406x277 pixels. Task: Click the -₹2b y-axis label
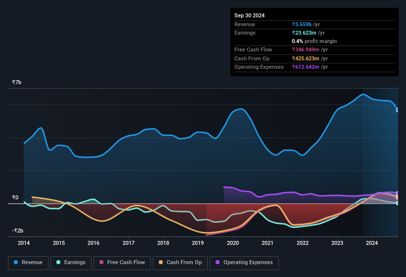[17, 231]
